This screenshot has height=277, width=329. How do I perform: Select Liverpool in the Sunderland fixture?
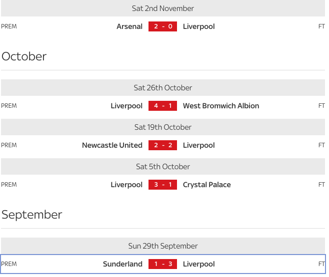coord(198,264)
